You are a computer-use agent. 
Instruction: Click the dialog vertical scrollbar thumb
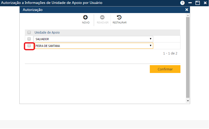click(188, 57)
